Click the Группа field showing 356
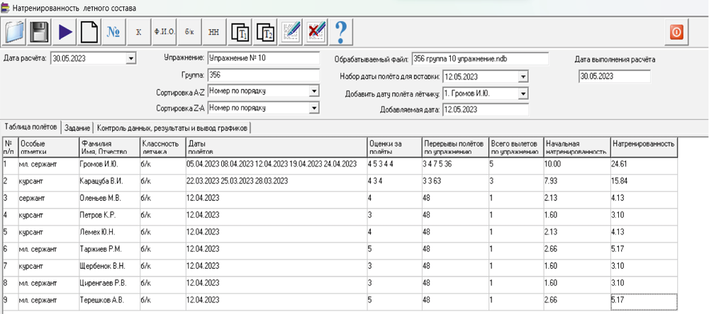This screenshot has height=314, width=709. (x=264, y=75)
